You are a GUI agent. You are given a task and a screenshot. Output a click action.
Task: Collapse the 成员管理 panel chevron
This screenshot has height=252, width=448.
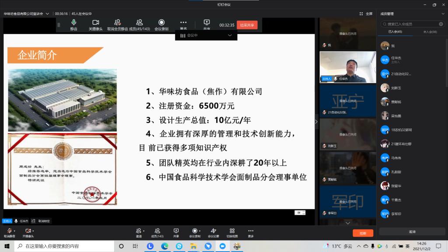click(x=443, y=14)
